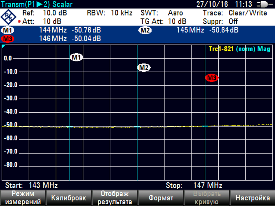Select the M2 marker badge in header
The width and height of the screenshot is (275, 206).
(x=145, y=30)
